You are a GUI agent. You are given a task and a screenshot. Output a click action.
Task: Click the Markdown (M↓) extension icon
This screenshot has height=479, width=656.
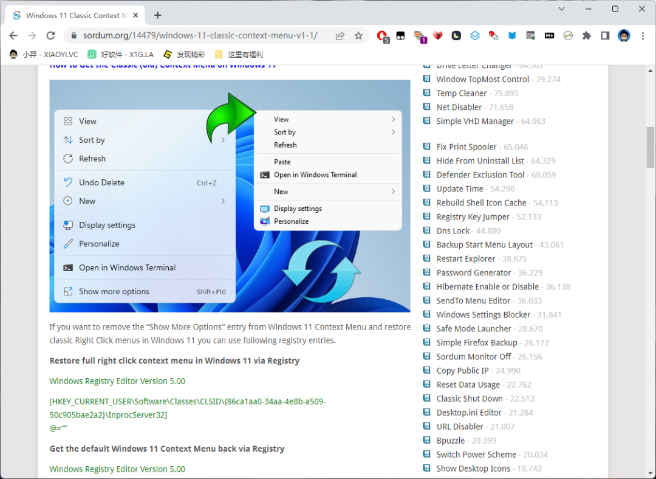549,36
